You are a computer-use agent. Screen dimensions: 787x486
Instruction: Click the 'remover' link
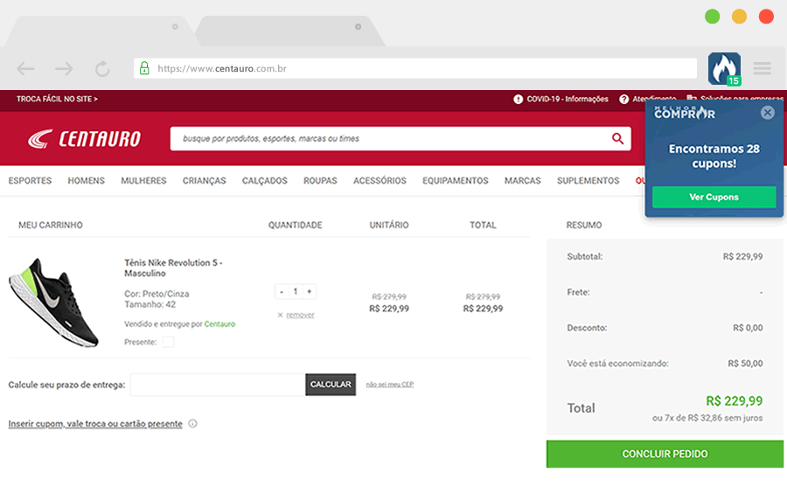tap(300, 315)
